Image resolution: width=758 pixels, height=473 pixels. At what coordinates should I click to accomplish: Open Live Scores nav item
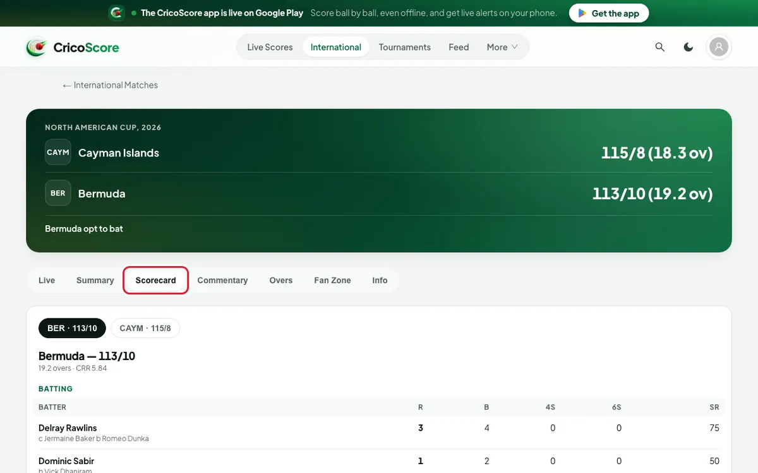pyautogui.click(x=270, y=47)
